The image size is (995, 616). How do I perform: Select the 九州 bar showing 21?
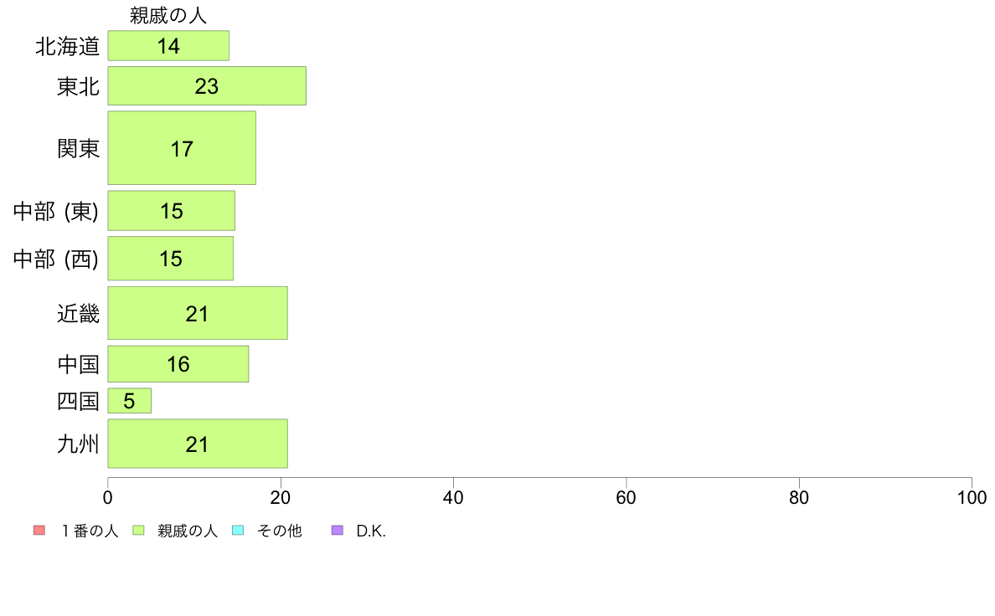(198, 444)
